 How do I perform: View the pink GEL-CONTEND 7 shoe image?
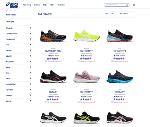tap(86, 76)
